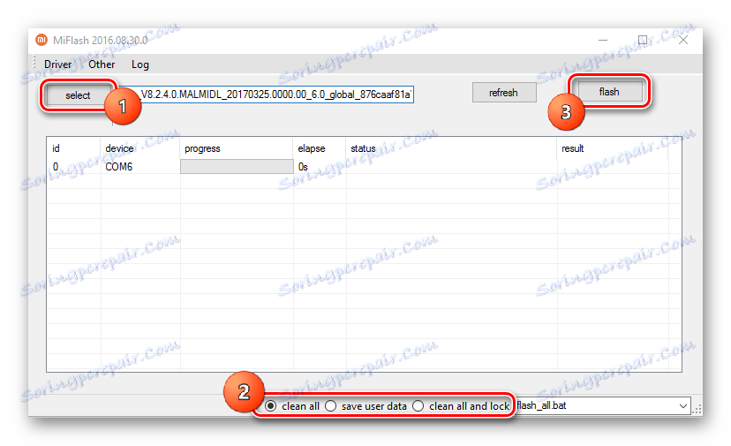Open the Log menu
Viewport: 731px width, 446px height.
(139, 64)
